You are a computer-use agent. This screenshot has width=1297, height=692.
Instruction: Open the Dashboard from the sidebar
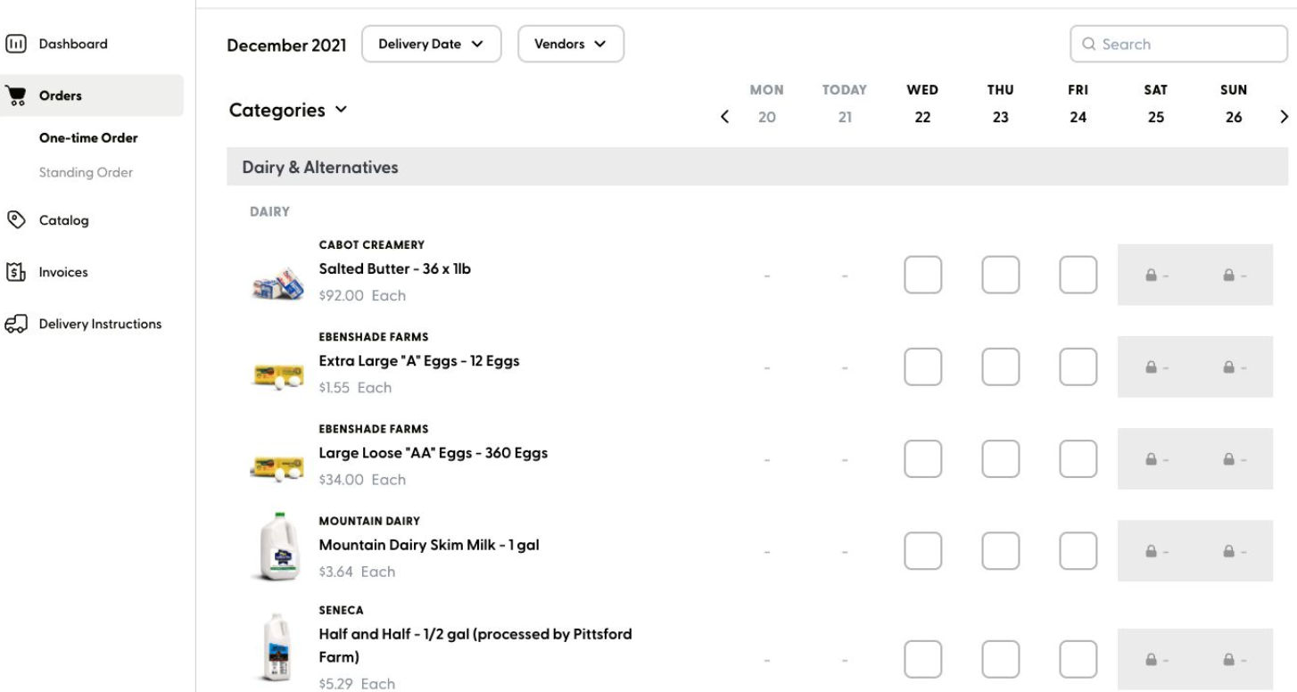pos(71,43)
